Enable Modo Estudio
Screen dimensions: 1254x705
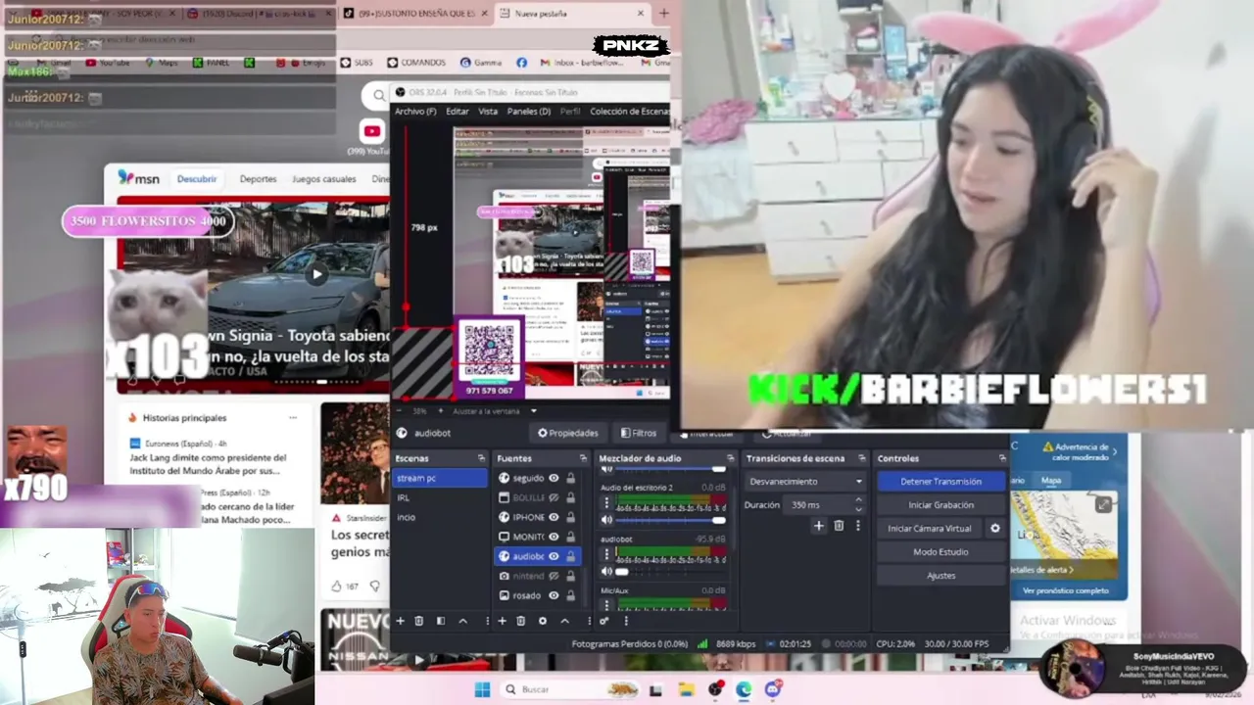940,552
